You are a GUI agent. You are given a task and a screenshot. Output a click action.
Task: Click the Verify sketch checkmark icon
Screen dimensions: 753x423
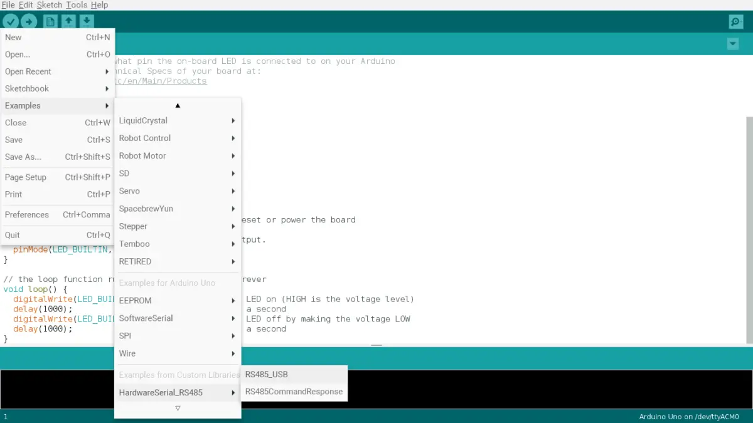[x=11, y=21]
